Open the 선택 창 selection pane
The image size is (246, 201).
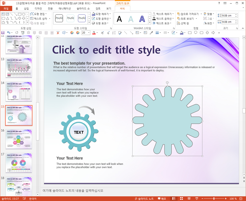tap(183, 23)
